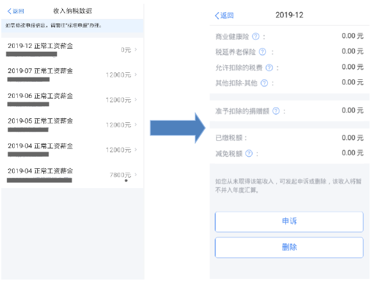This screenshot has height=284, width=374.
Task: Expand the 2019-06 正常工资薪金 chevron
Action: point(136,100)
